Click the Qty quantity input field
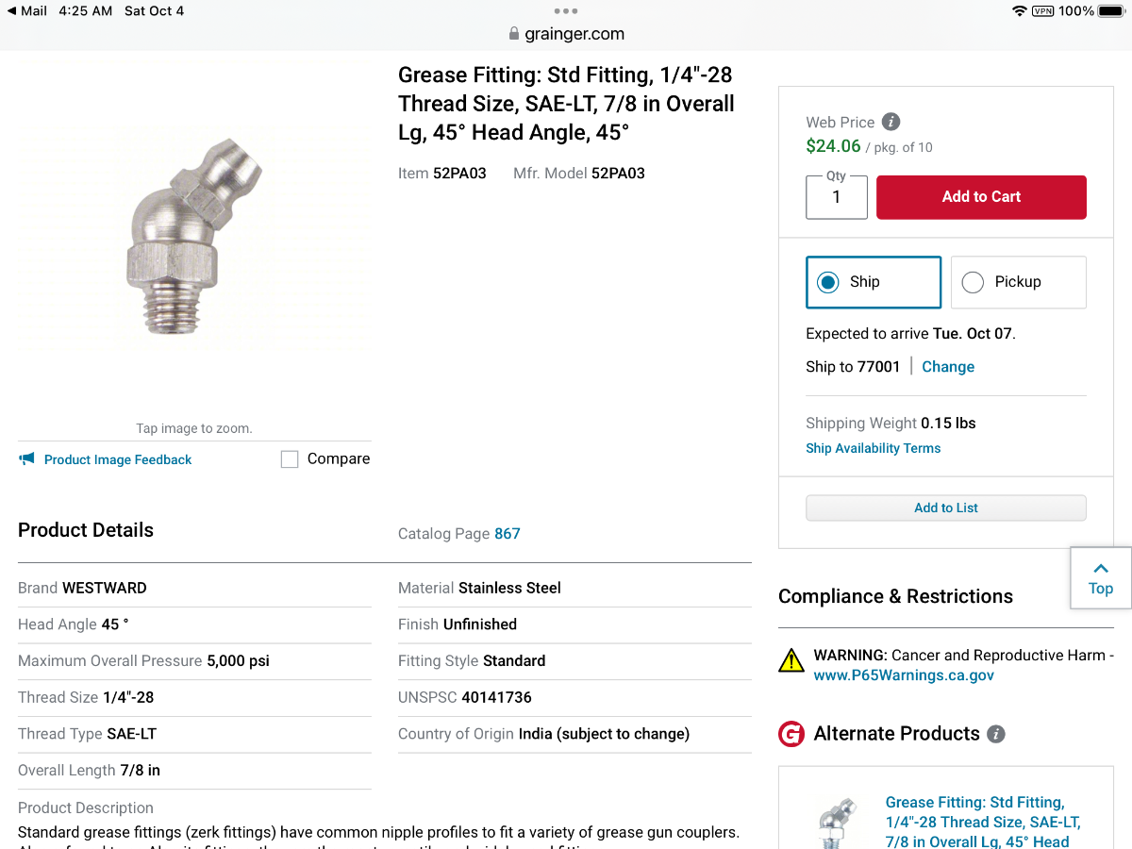The width and height of the screenshot is (1132, 849). (836, 197)
